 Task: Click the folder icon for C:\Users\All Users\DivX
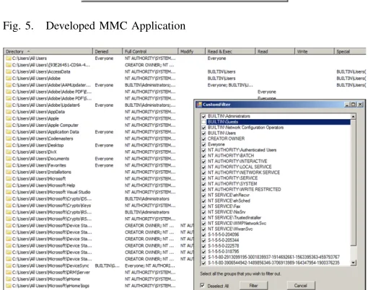(x=9, y=152)
